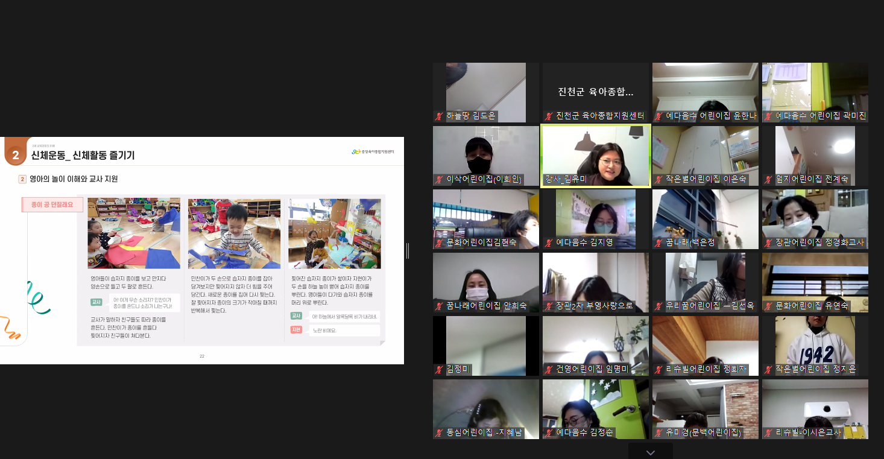Click muted mic icon beside 진천군 육아종합지원센터
The image size is (884, 459).
(549, 116)
